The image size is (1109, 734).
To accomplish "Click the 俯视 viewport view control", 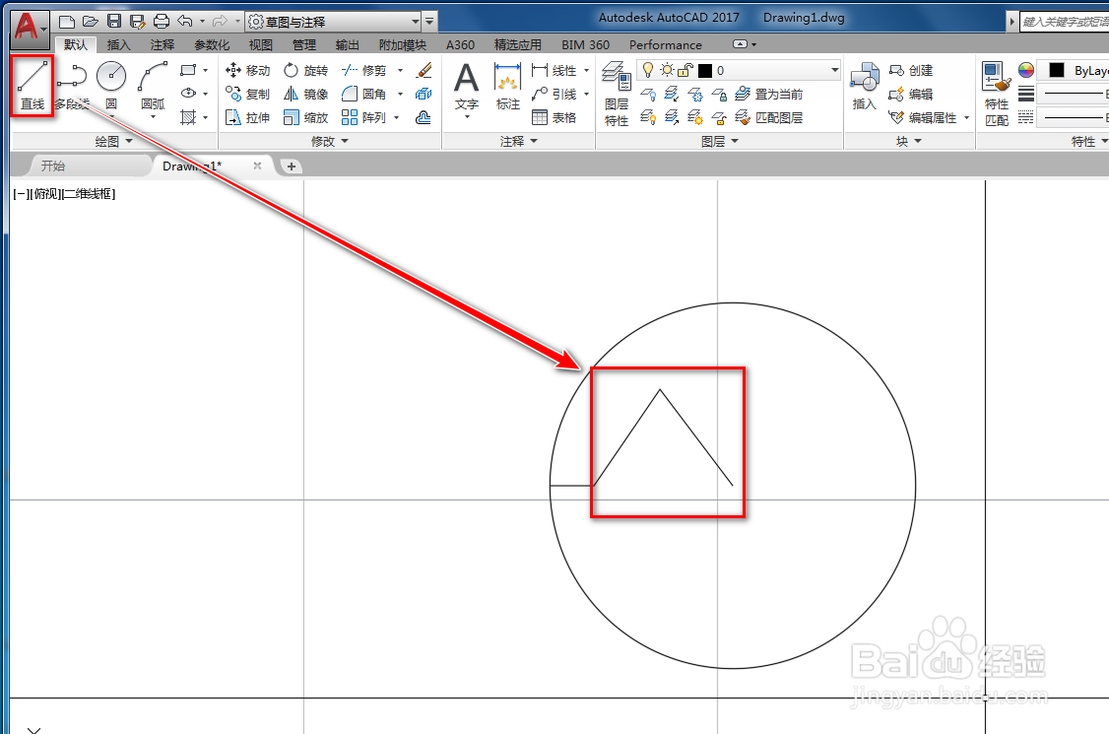I will point(47,193).
